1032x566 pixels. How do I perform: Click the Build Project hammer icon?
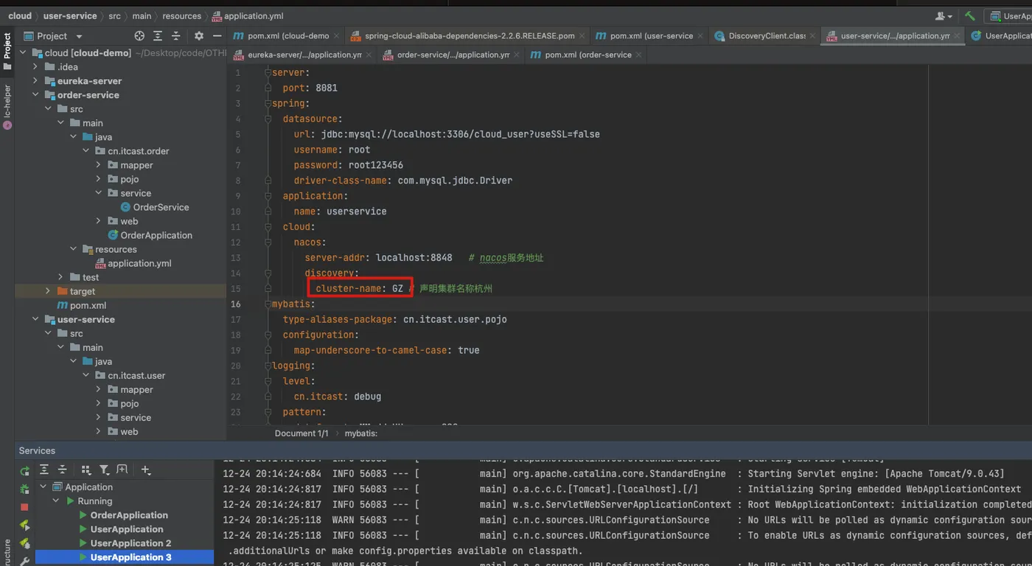(969, 15)
